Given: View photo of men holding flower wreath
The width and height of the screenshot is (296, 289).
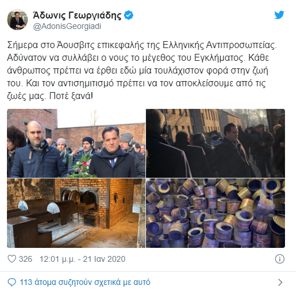Looking at the screenshot, I should [x=76, y=143].
